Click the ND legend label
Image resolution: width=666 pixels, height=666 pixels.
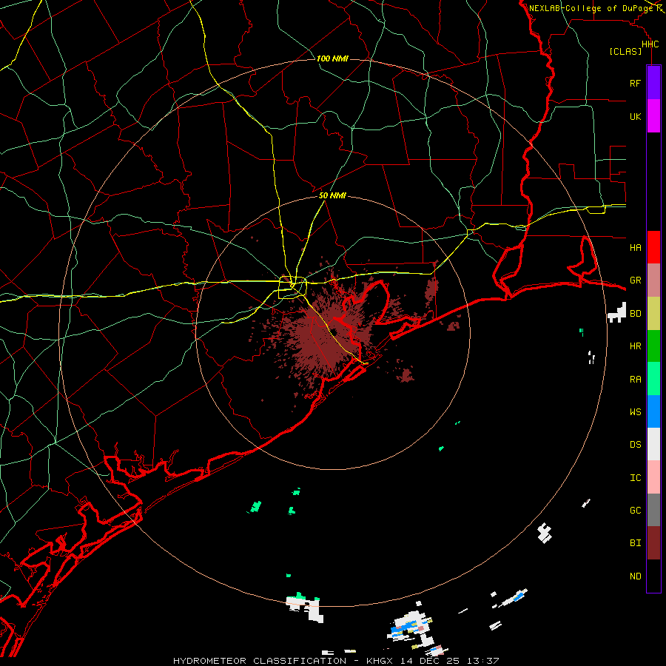[635, 576]
